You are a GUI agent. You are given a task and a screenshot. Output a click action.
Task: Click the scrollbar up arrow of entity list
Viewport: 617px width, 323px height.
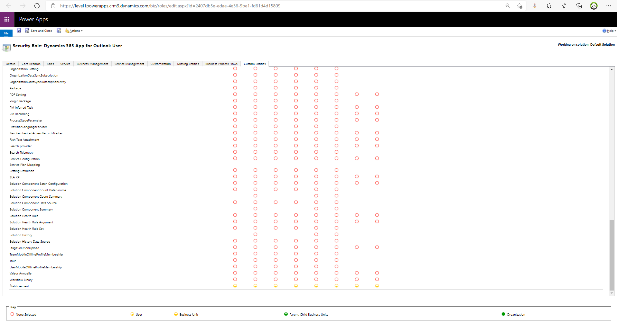(612, 69)
